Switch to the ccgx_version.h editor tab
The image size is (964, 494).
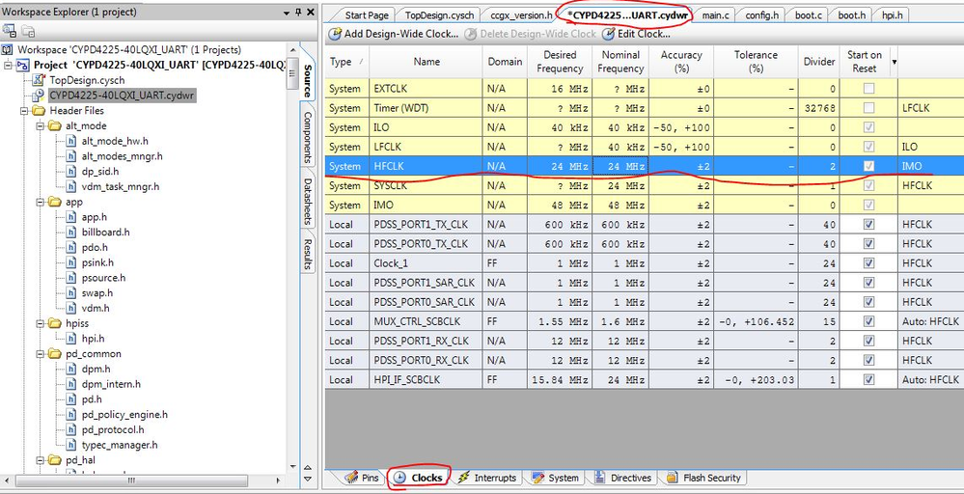(521, 15)
